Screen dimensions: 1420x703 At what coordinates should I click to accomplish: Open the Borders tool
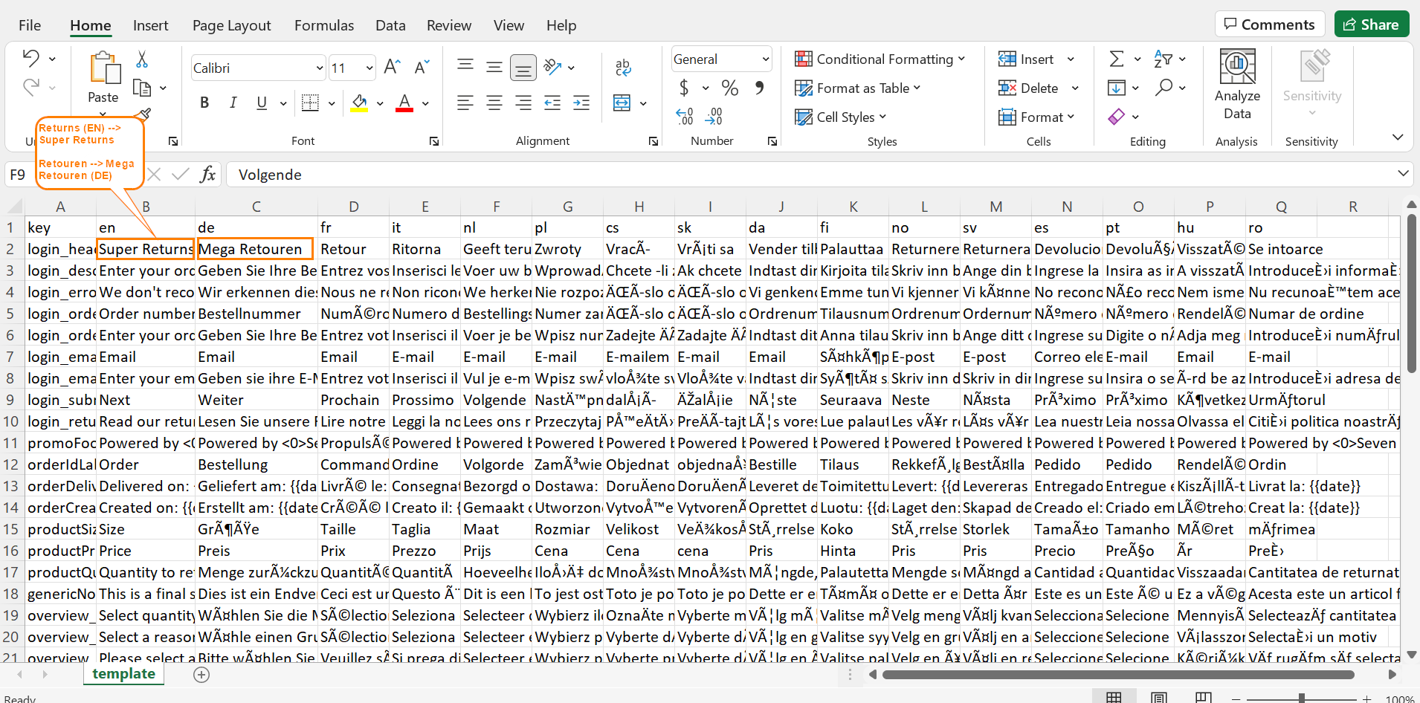pos(310,103)
